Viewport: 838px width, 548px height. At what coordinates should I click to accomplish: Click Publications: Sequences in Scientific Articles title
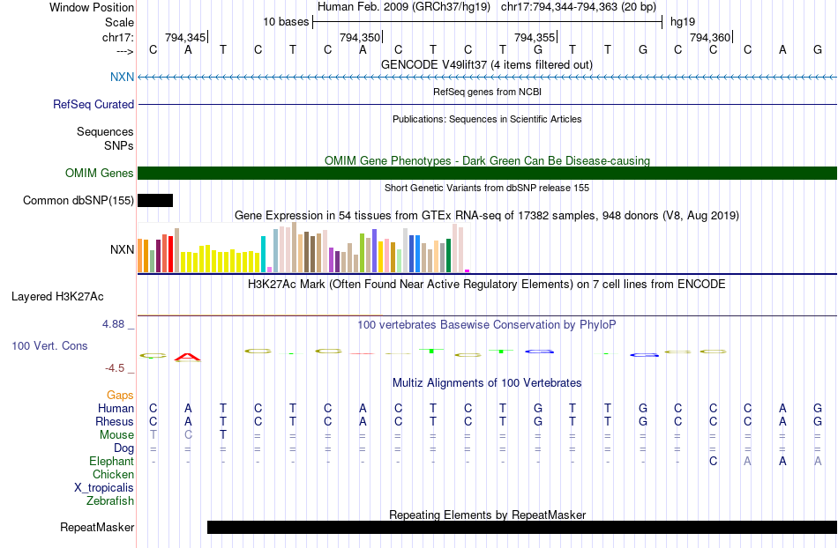[x=487, y=119]
